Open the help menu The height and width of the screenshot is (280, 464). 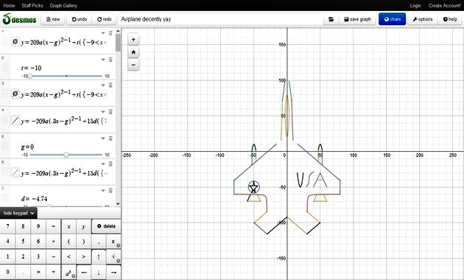coord(450,19)
